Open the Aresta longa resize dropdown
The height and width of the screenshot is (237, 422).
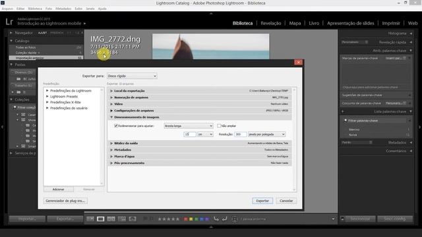coord(189,126)
